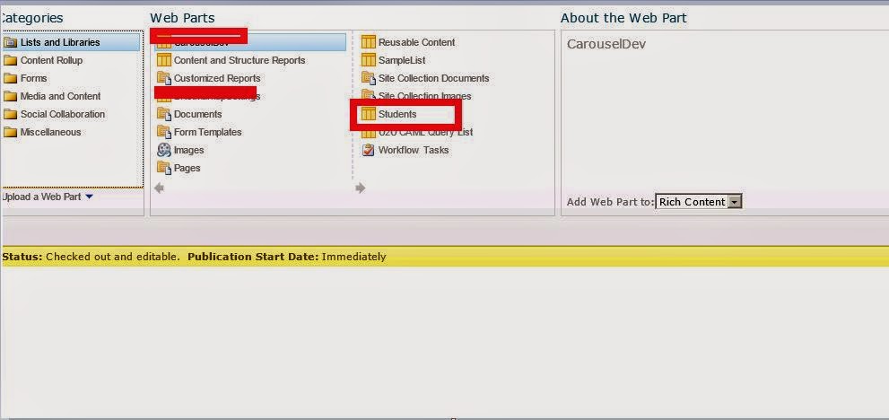
Task: Click the Social Collaboration folder icon
Action: click(x=10, y=114)
